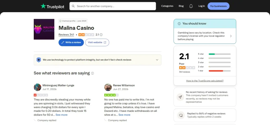Click star rating under Poor label
The height and width of the screenshot is (125, 270).
click(x=187, y=68)
